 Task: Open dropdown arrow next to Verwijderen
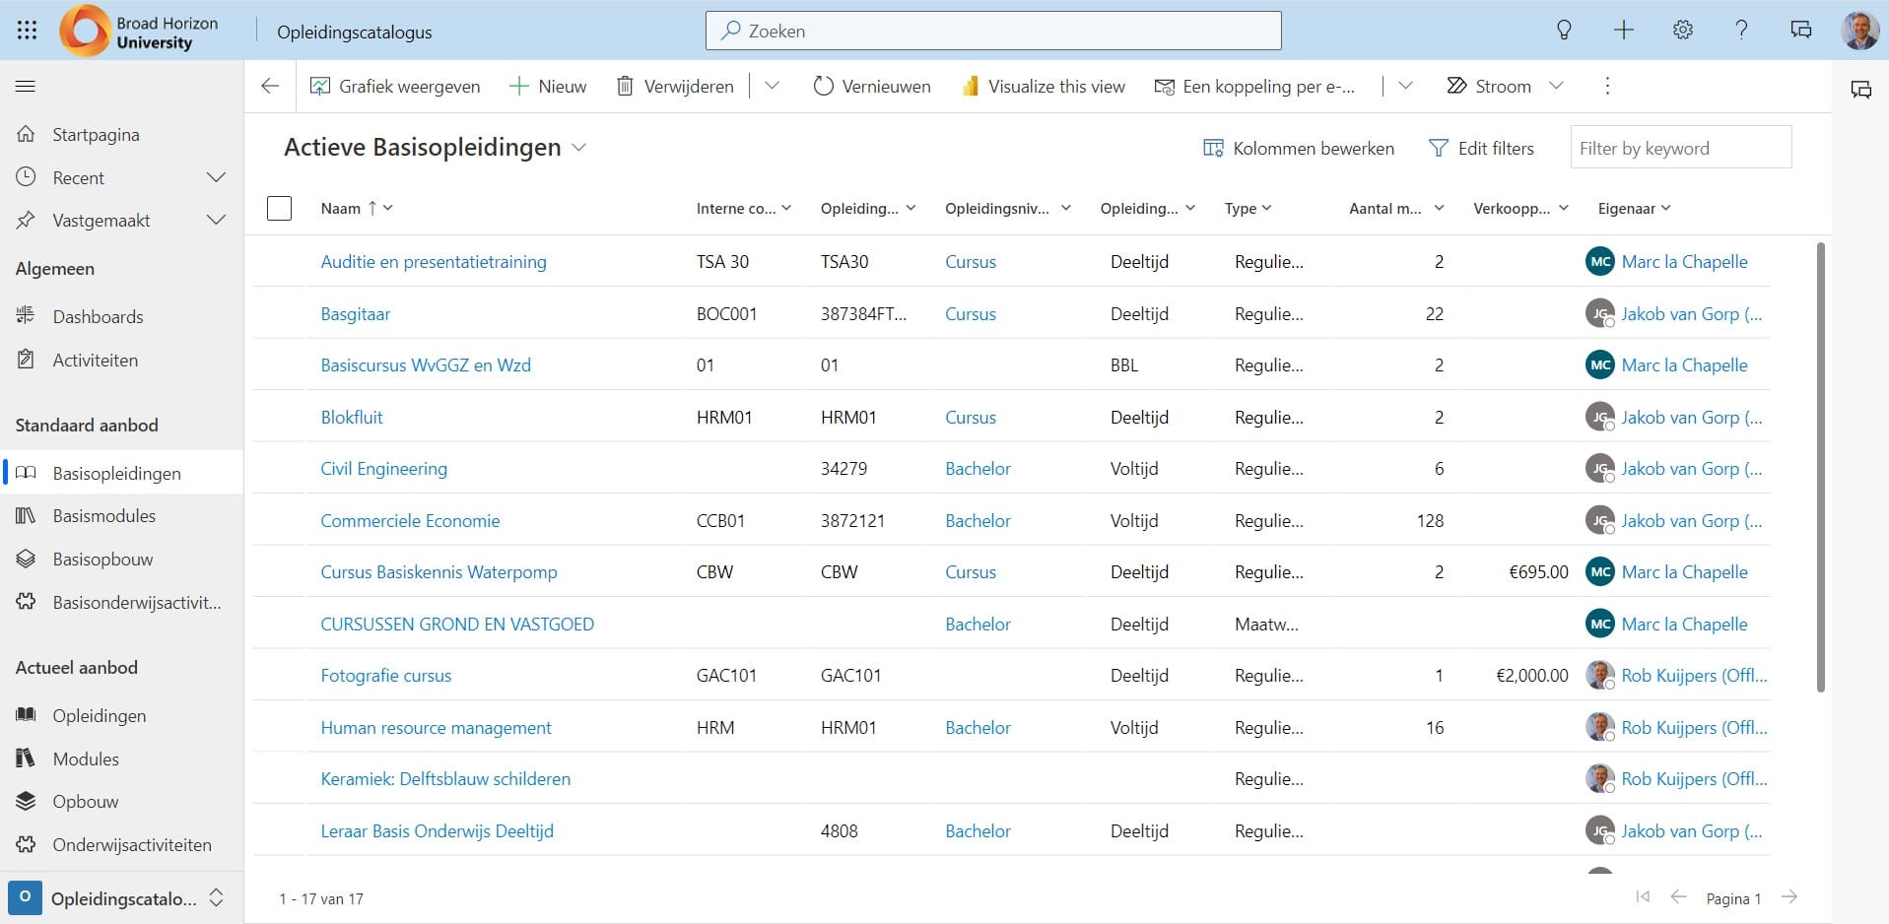(x=773, y=87)
